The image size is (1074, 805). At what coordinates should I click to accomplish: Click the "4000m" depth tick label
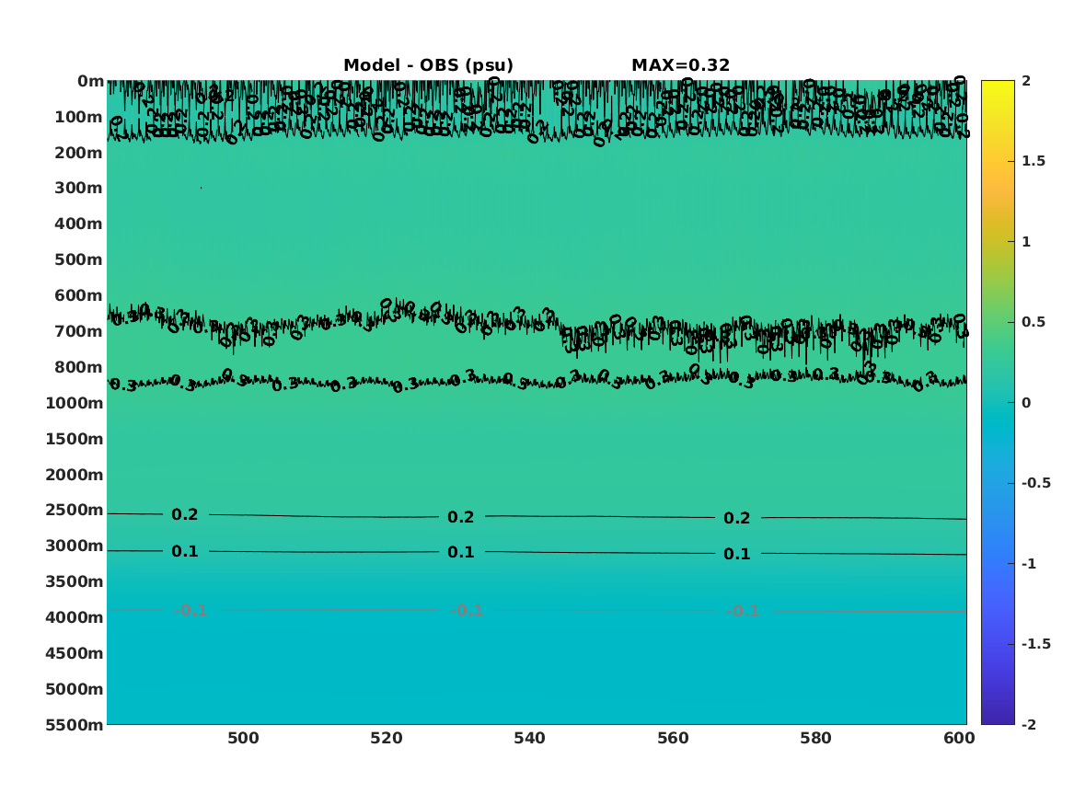[75, 617]
